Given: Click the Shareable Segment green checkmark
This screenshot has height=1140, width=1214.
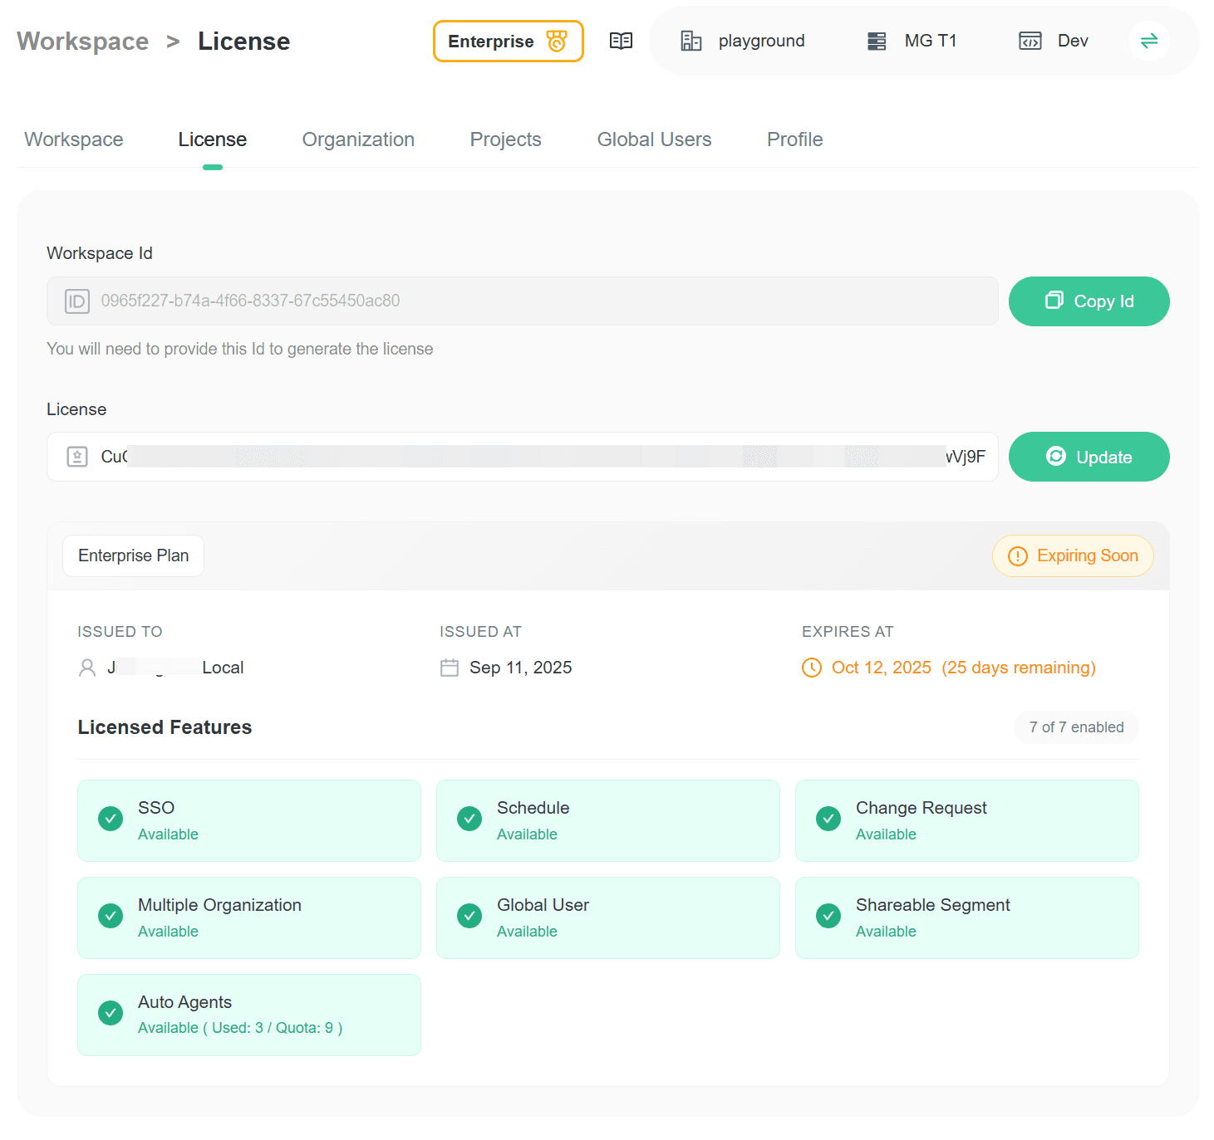Looking at the screenshot, I should [828, 916].
